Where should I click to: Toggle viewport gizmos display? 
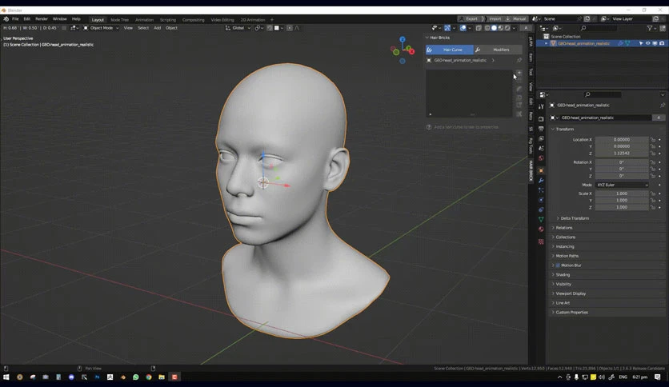pyautogui.click(x=447, y=28)
